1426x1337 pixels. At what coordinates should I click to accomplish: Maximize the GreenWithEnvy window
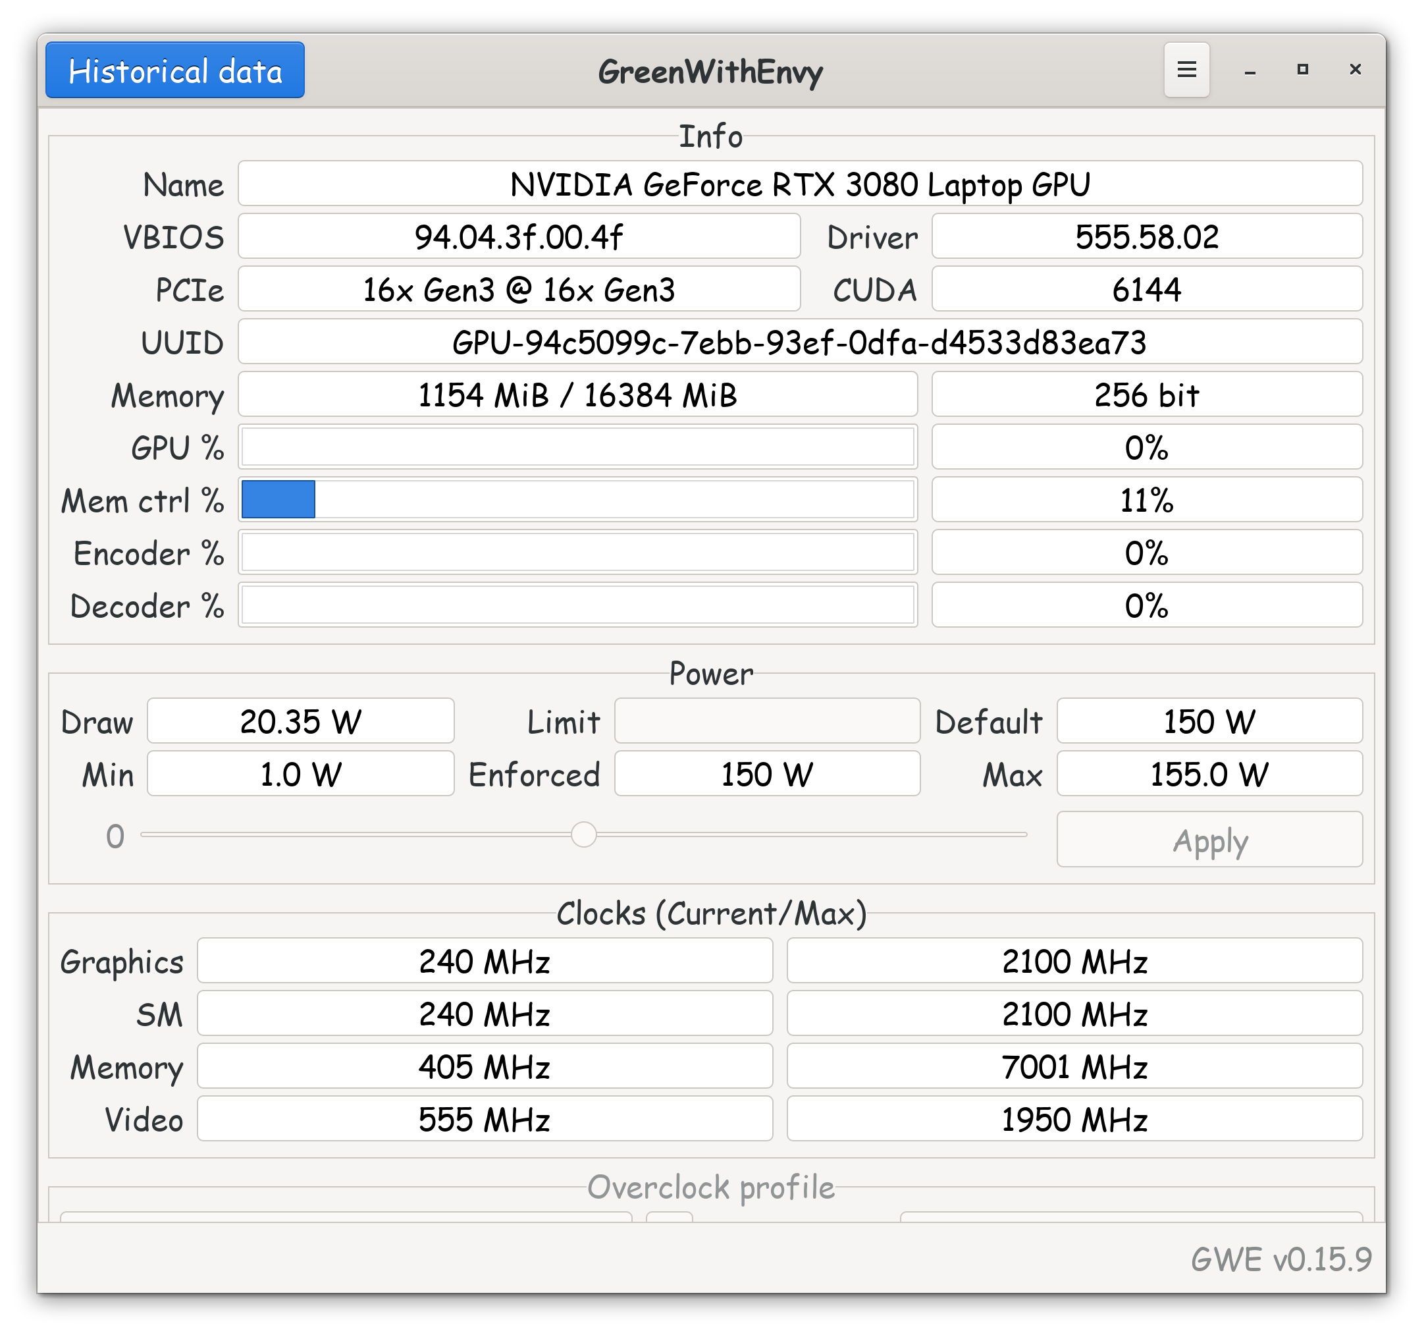(1303, 70)
